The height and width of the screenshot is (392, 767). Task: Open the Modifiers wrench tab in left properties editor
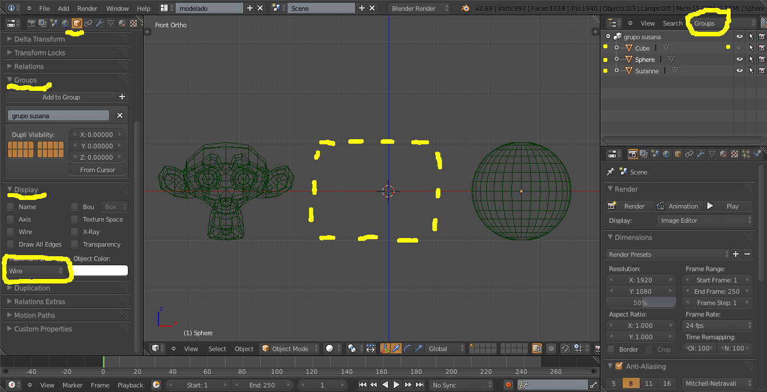point(99,23)
